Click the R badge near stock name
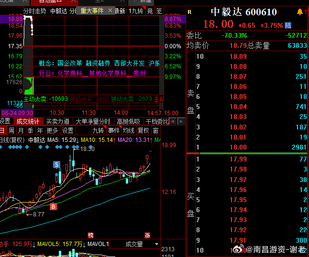This screenshot has width=309, height=257. coord(189,12)
